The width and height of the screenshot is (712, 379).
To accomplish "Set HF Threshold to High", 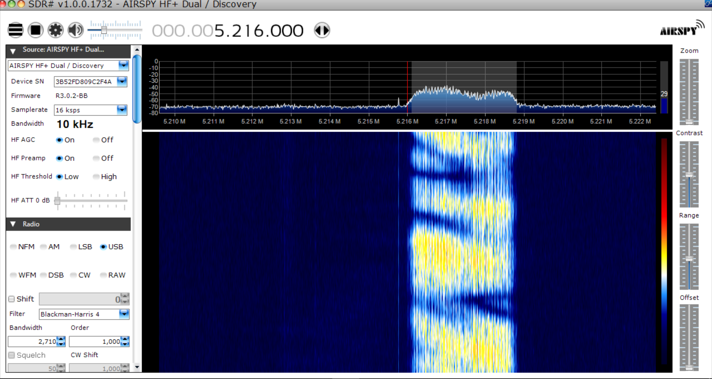I will 96,177.
